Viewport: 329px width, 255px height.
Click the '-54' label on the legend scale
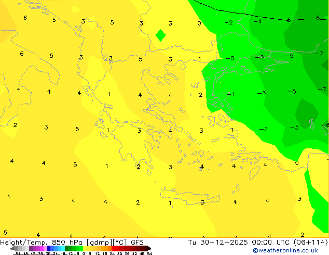coord(17,253)
